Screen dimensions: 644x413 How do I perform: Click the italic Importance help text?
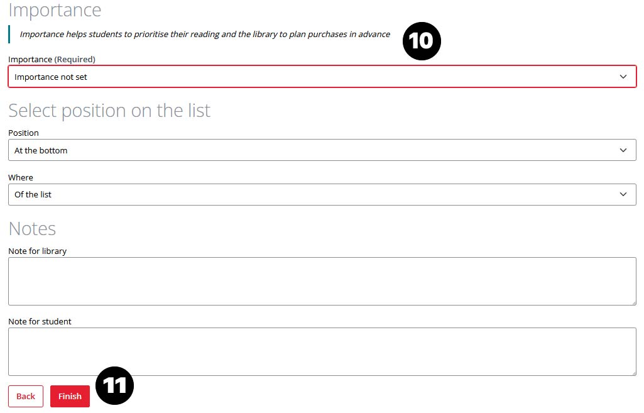(205, 35)
